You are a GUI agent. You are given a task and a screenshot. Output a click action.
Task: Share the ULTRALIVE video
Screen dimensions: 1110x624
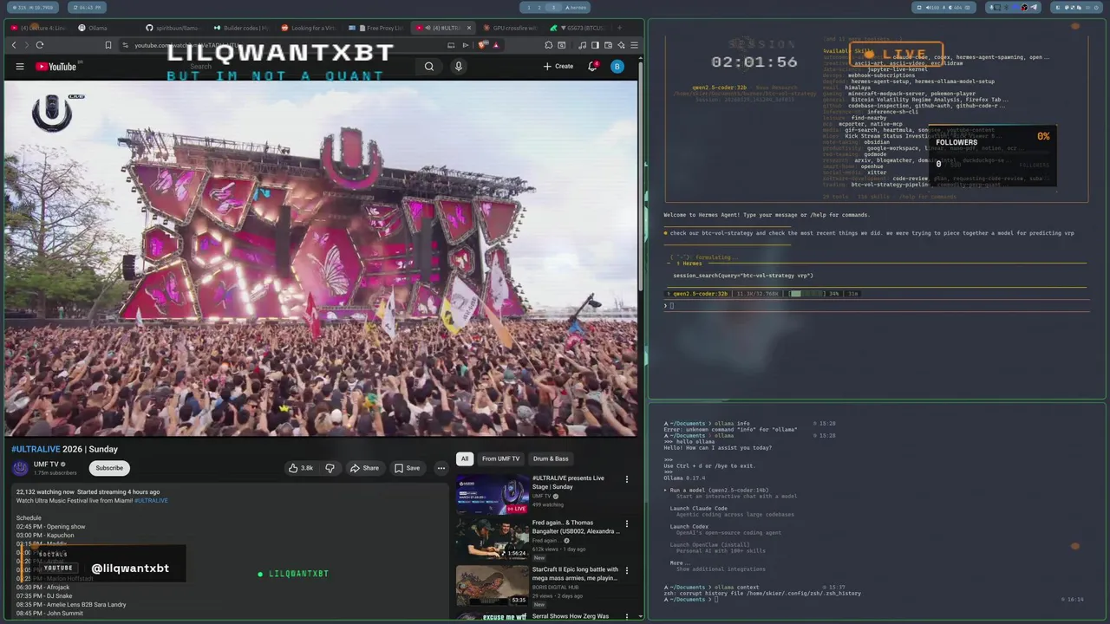click(x=364, y=468)
